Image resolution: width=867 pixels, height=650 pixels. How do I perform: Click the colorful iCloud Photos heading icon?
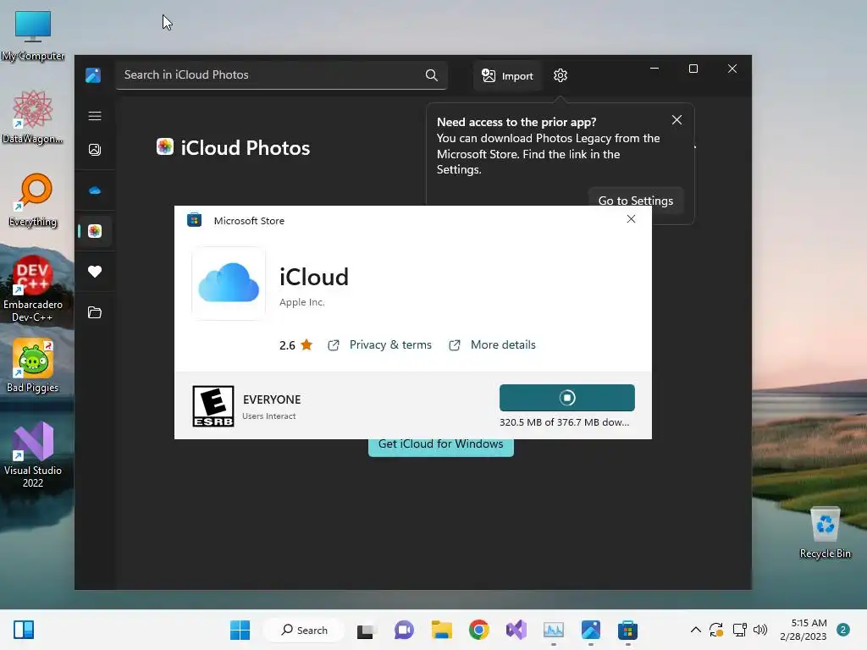coord(165,146)
